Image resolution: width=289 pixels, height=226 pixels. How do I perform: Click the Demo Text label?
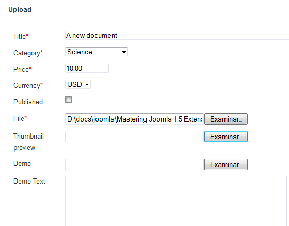(x=29, y=182)
